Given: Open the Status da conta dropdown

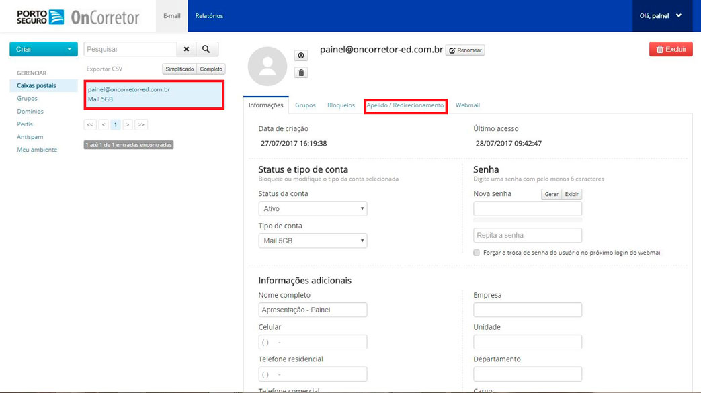Looking at the screenshot, I should (313, 209).
